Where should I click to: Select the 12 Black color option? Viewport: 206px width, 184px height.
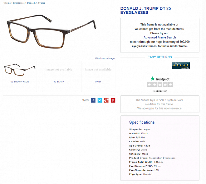pos(59,76)
